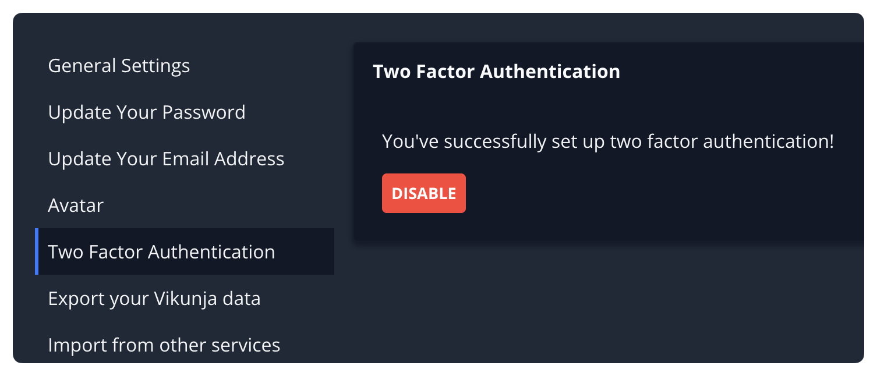Disable two factor authentication
Screen dimensions: 877x376
click(423, 193)
